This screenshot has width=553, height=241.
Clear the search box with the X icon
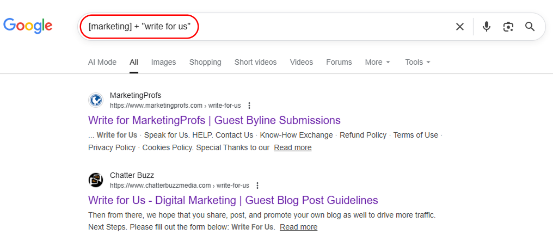(460, 27)
